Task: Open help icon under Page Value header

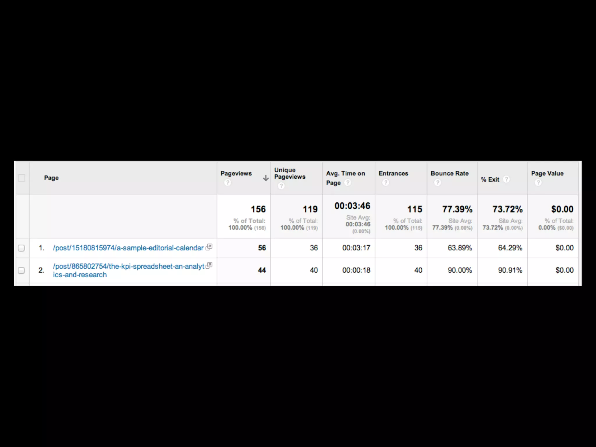Action: 538,183
